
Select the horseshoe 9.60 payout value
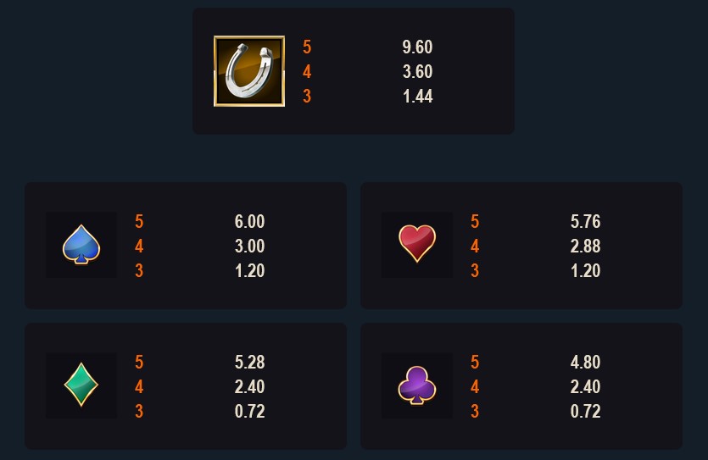(x=417, y=47)
